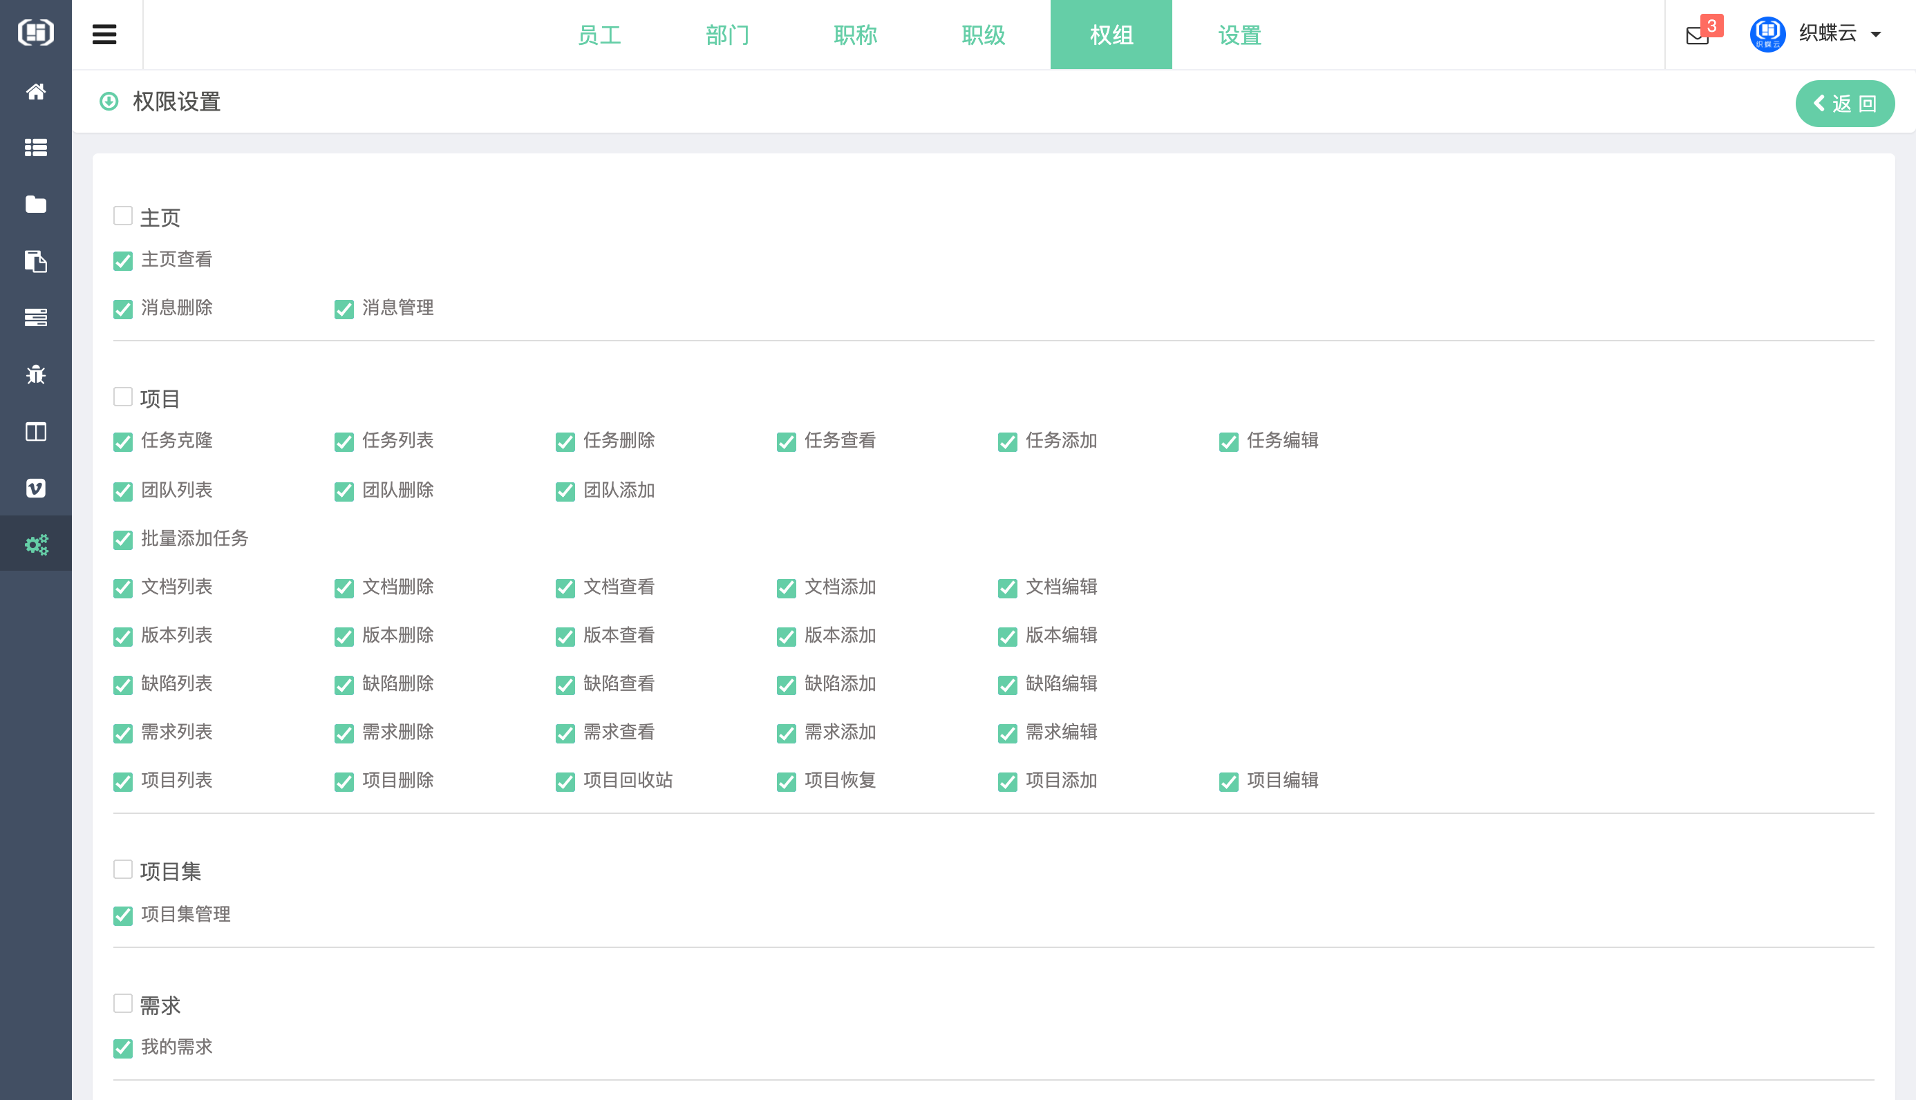Image resolution: width=1916 pixels, height=1100 pixels.
Task: Uncheck the 项目回收站 permission
Action: tap(565, 782)
